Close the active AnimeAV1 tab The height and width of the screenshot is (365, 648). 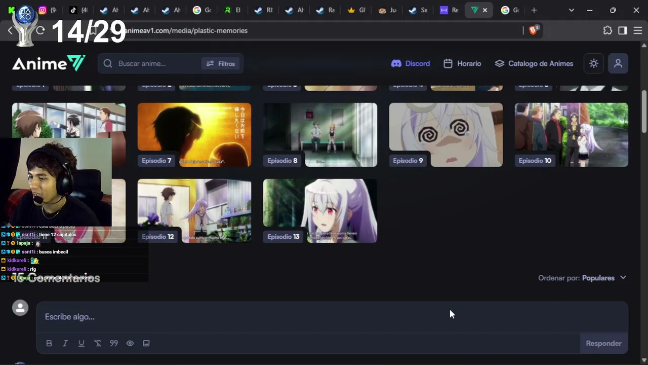tap(485, 10)
